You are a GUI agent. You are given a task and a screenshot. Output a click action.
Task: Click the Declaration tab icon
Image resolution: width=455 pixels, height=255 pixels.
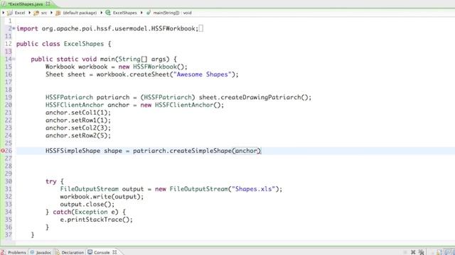point(58,252)
